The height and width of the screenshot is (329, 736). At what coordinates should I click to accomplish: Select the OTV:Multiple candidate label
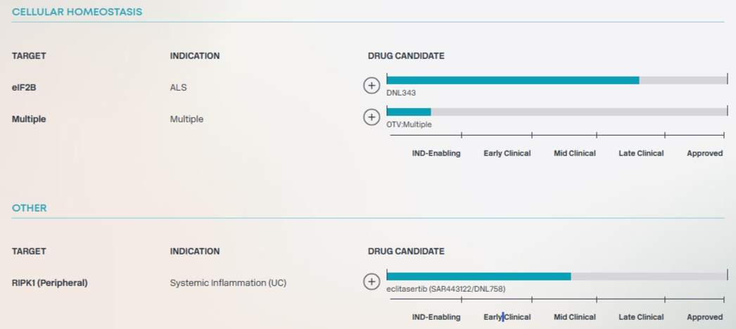(x=409, y=124)
